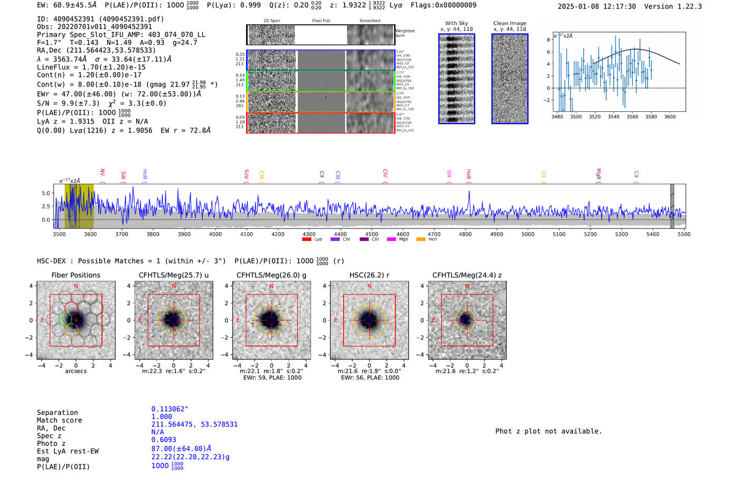Open the CFHTLS/Meg(24.4) z image
Screen dimensions: 739x503
click(x=467, y=320)
